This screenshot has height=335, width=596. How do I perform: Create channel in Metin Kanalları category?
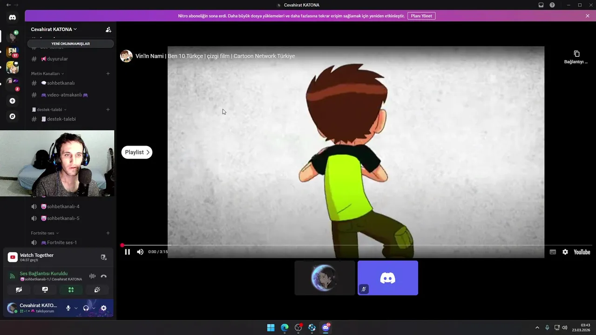pos(108,74)
